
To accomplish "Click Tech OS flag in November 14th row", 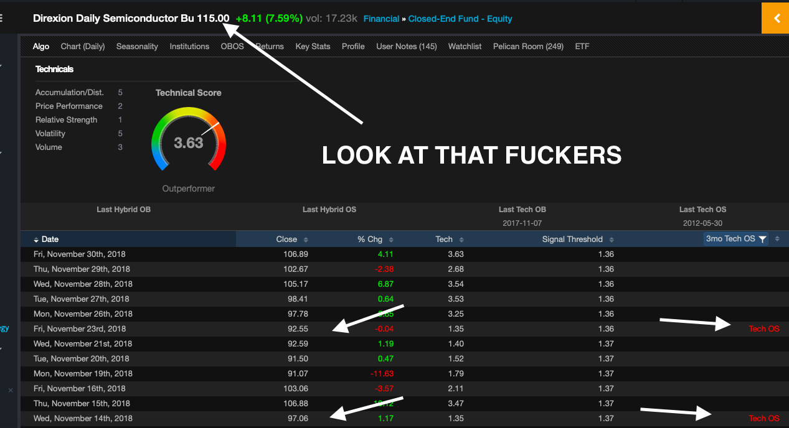I will 764,418.
